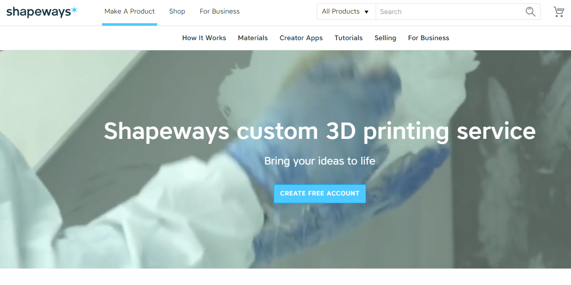571x285 pixels.
Task: Open the Selling page
Action: (x=385, y=38)
